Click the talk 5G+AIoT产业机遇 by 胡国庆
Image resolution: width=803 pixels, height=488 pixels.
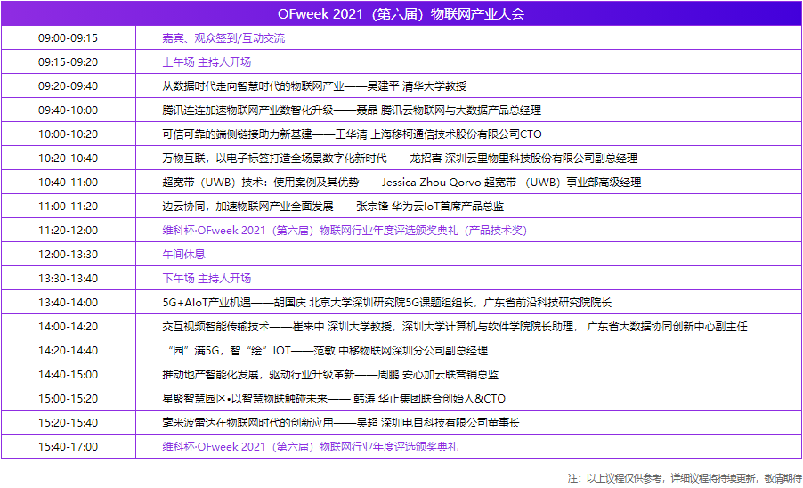tap(387, 303)
